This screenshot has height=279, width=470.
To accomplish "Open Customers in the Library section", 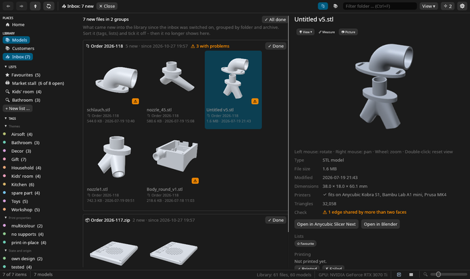I will point(19,48).
